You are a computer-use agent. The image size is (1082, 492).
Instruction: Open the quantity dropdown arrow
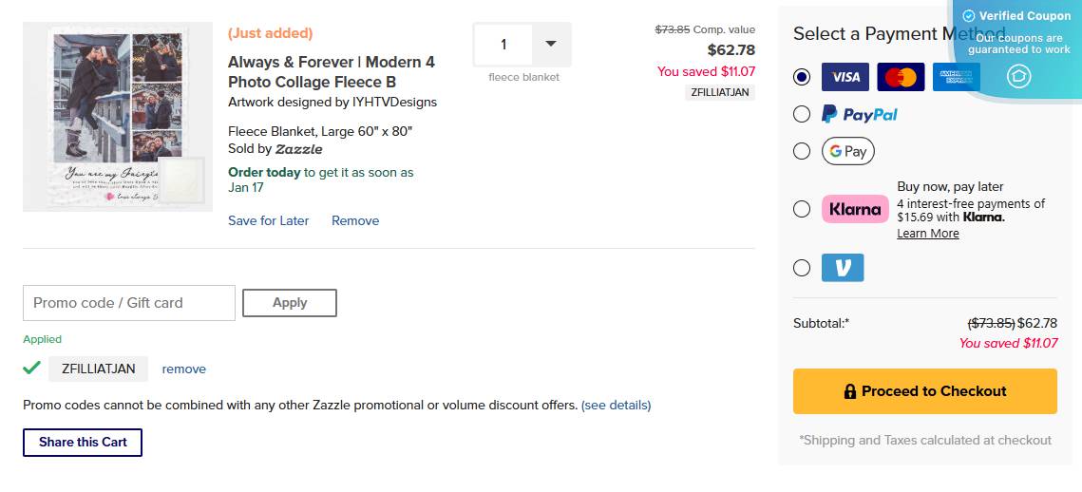551,44
